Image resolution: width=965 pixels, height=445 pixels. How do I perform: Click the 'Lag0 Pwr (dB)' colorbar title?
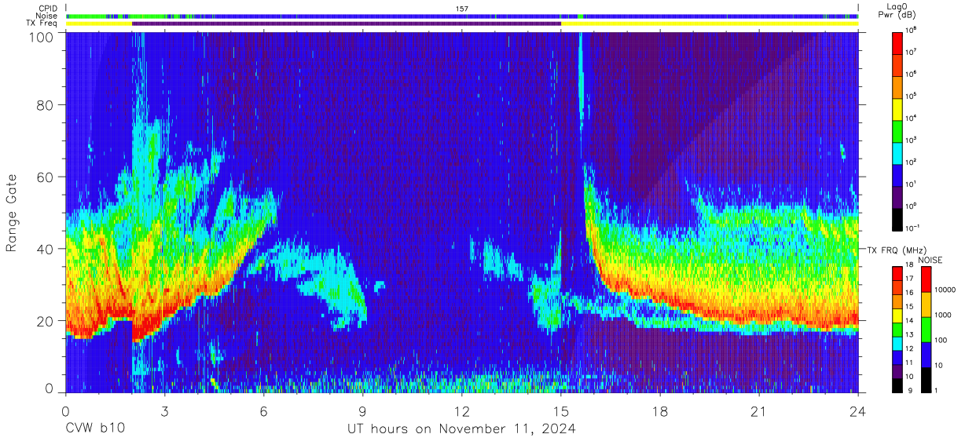898,10
